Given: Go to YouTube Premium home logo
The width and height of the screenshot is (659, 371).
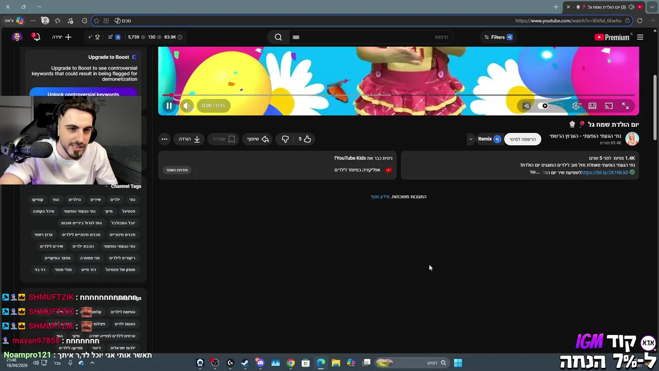Looking at the screenshot, I should (x=612, y=37).
